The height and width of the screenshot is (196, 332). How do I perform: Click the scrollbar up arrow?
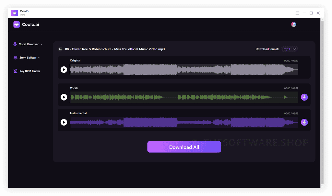(x=322, y=20)
